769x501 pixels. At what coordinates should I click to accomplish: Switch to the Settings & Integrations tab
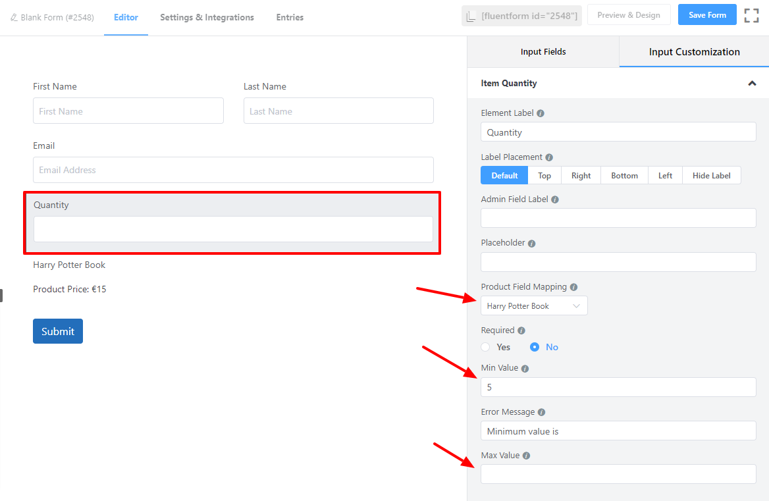(x=207, y=18)
